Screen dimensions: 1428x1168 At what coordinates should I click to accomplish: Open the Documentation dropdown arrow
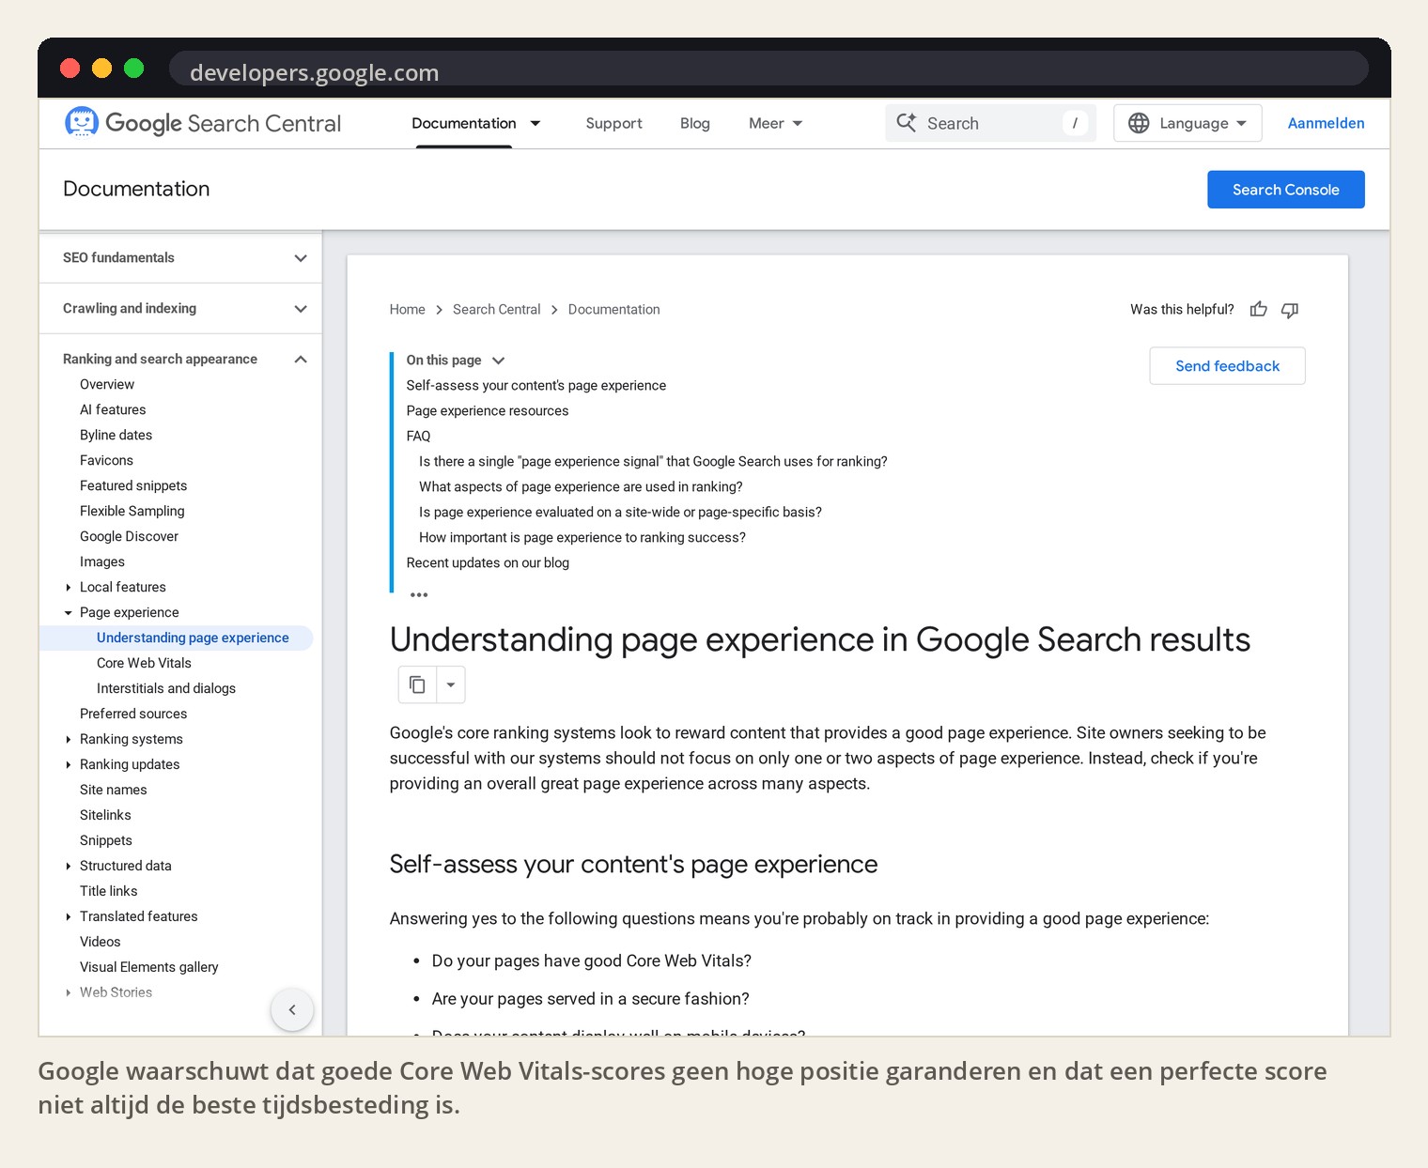point(535,123)
